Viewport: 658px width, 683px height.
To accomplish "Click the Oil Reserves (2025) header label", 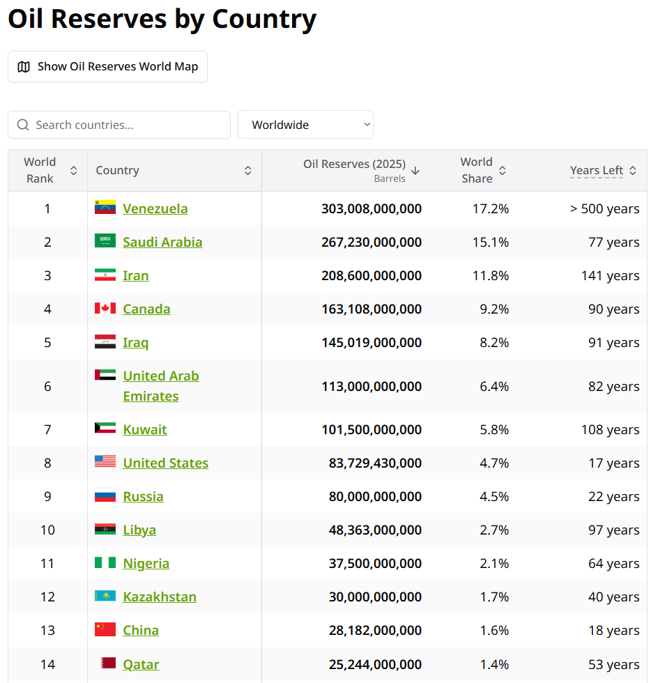I will coord(354,164).
